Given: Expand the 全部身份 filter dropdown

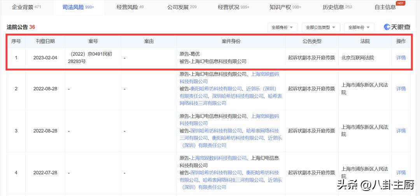Looking at the screenshot, I should coord(282,28).
